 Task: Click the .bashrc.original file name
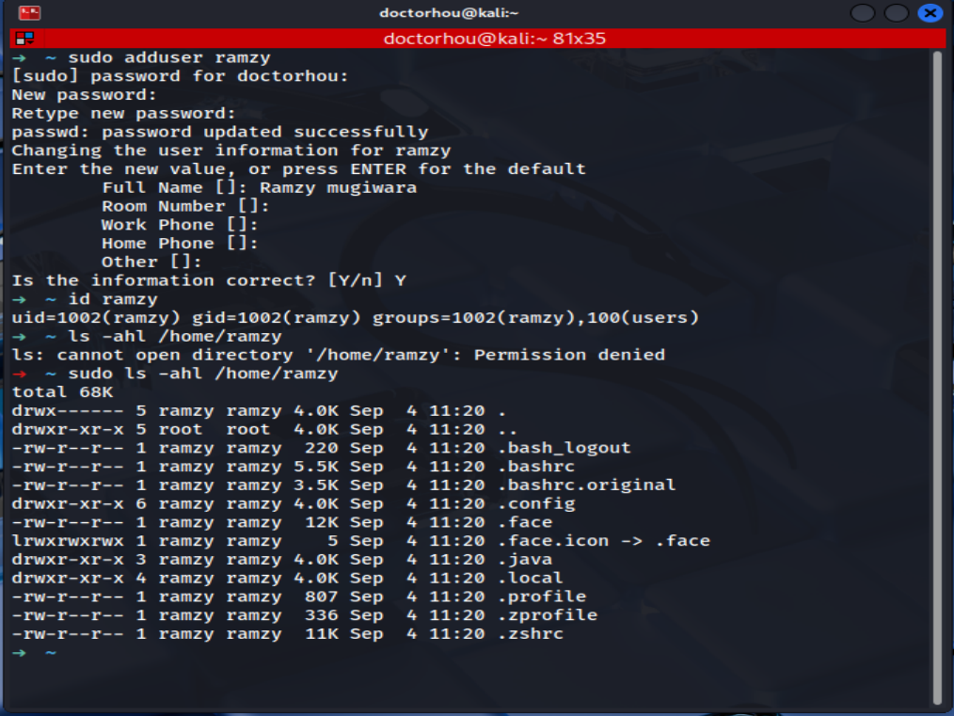click(587, 485)
